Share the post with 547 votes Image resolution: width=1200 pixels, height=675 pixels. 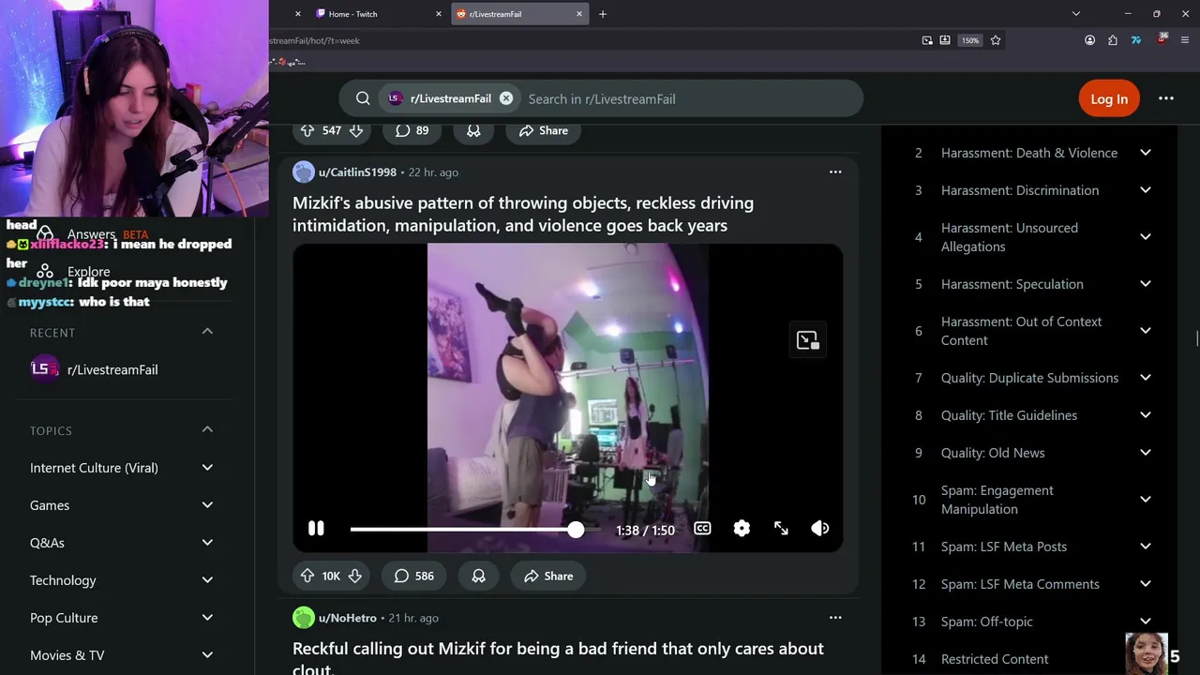coord(544,130)
